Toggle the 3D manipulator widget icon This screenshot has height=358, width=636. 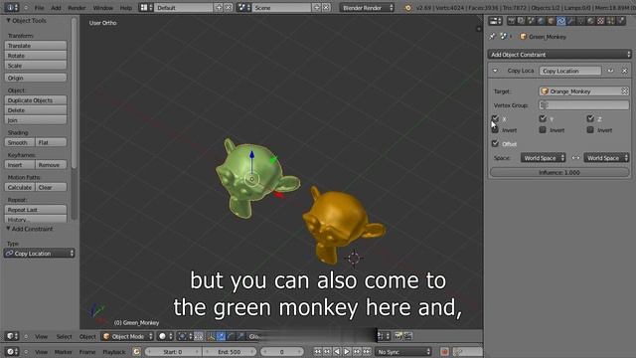pyautogui.click(x=211, y=336)
